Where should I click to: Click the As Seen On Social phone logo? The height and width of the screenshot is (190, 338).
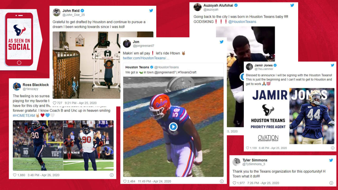[x=19, y=39]
